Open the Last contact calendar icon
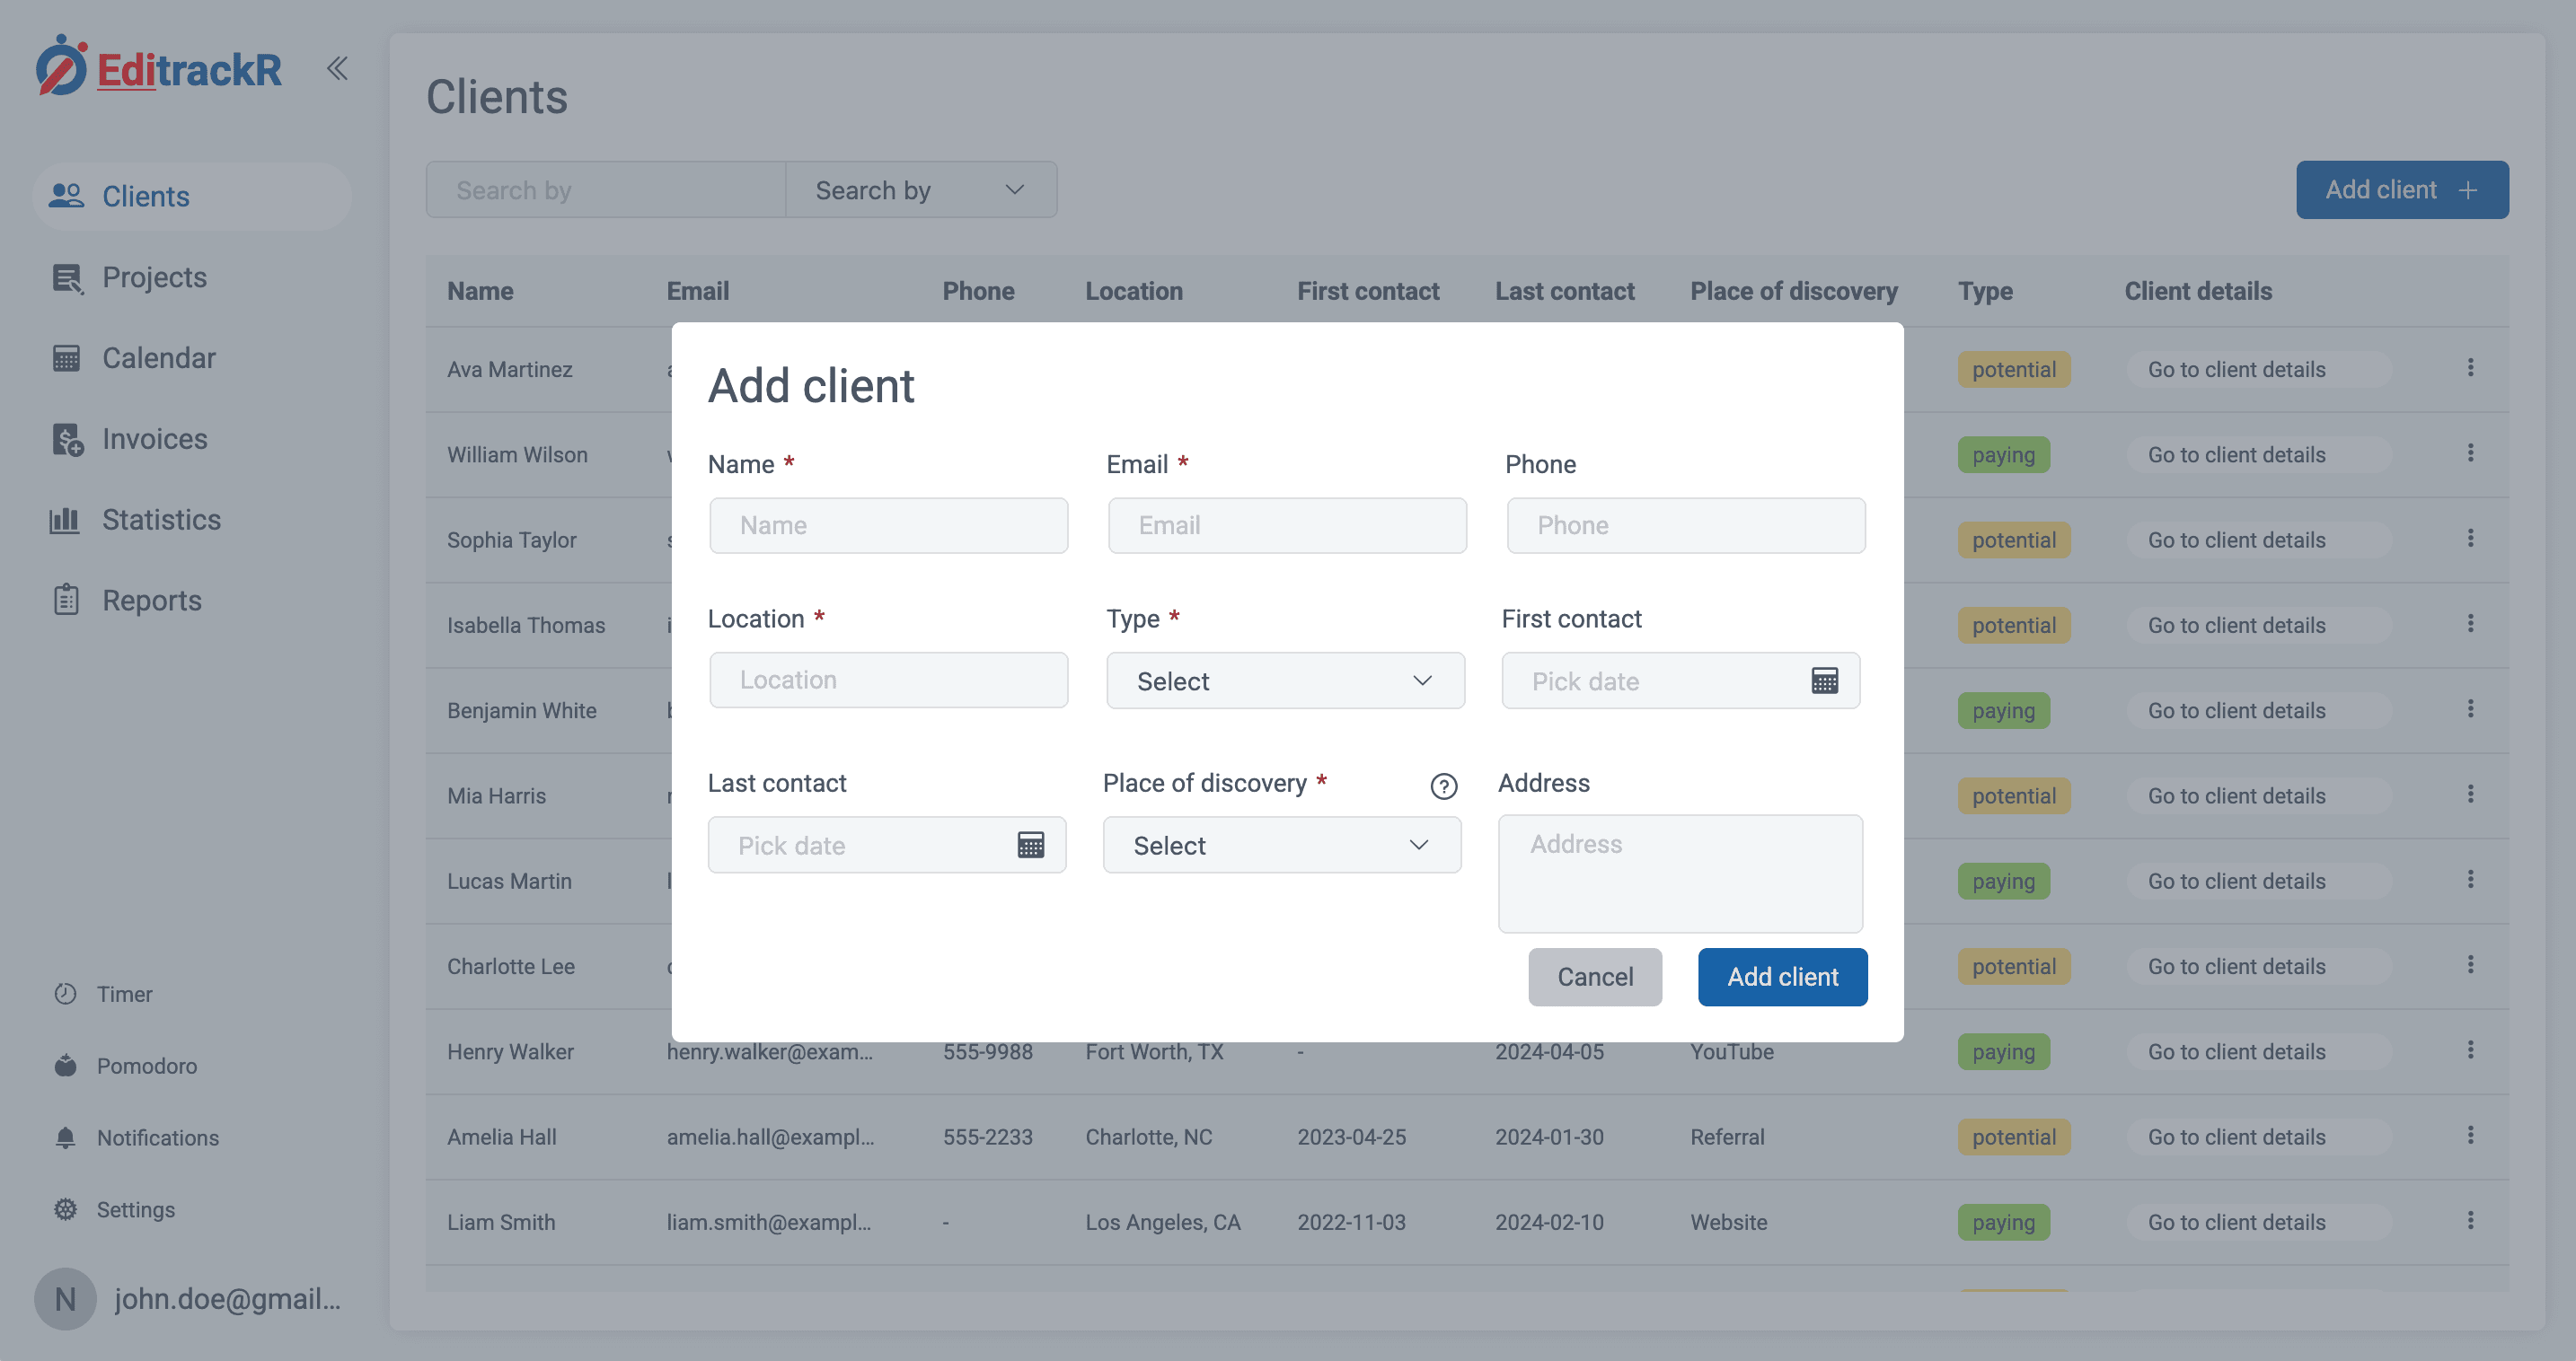Viewport: 2576px width, 1361px height. point(1030,845)
